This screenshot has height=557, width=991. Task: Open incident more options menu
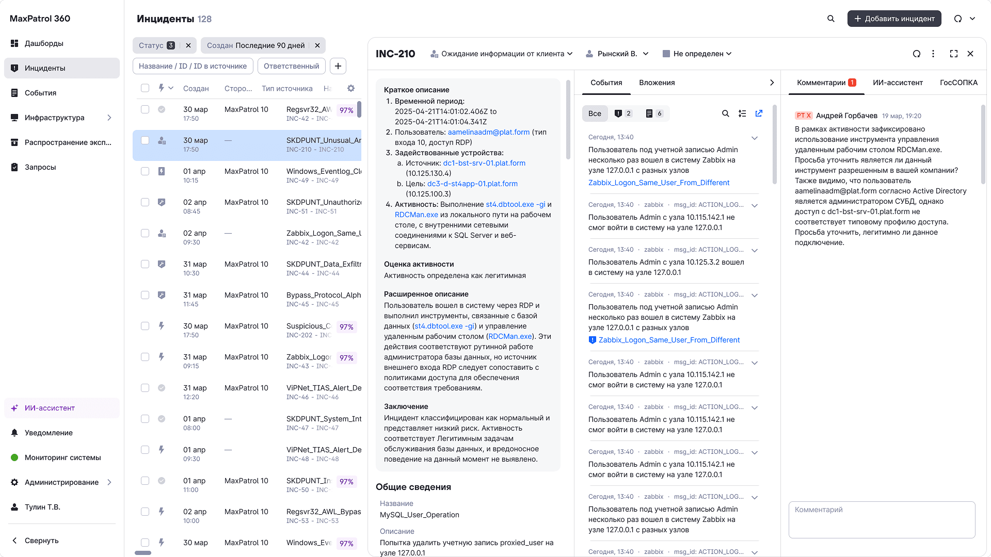pyautogui.click(x=933, y=54)
